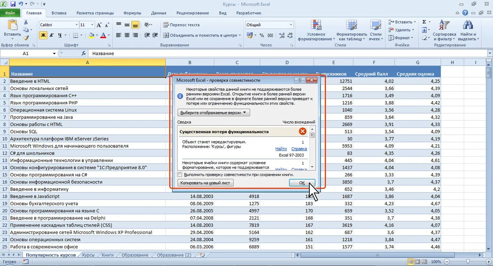
Task: Open the Книги sheet tab
Action: coord(108,255)
